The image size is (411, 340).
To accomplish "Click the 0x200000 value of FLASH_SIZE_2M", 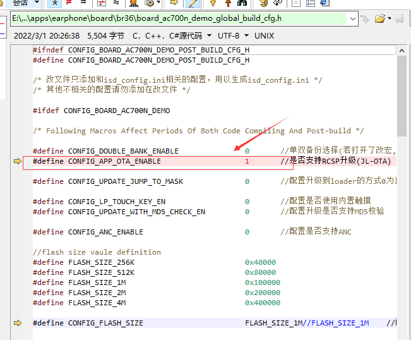I will click(x=263, y=293).
